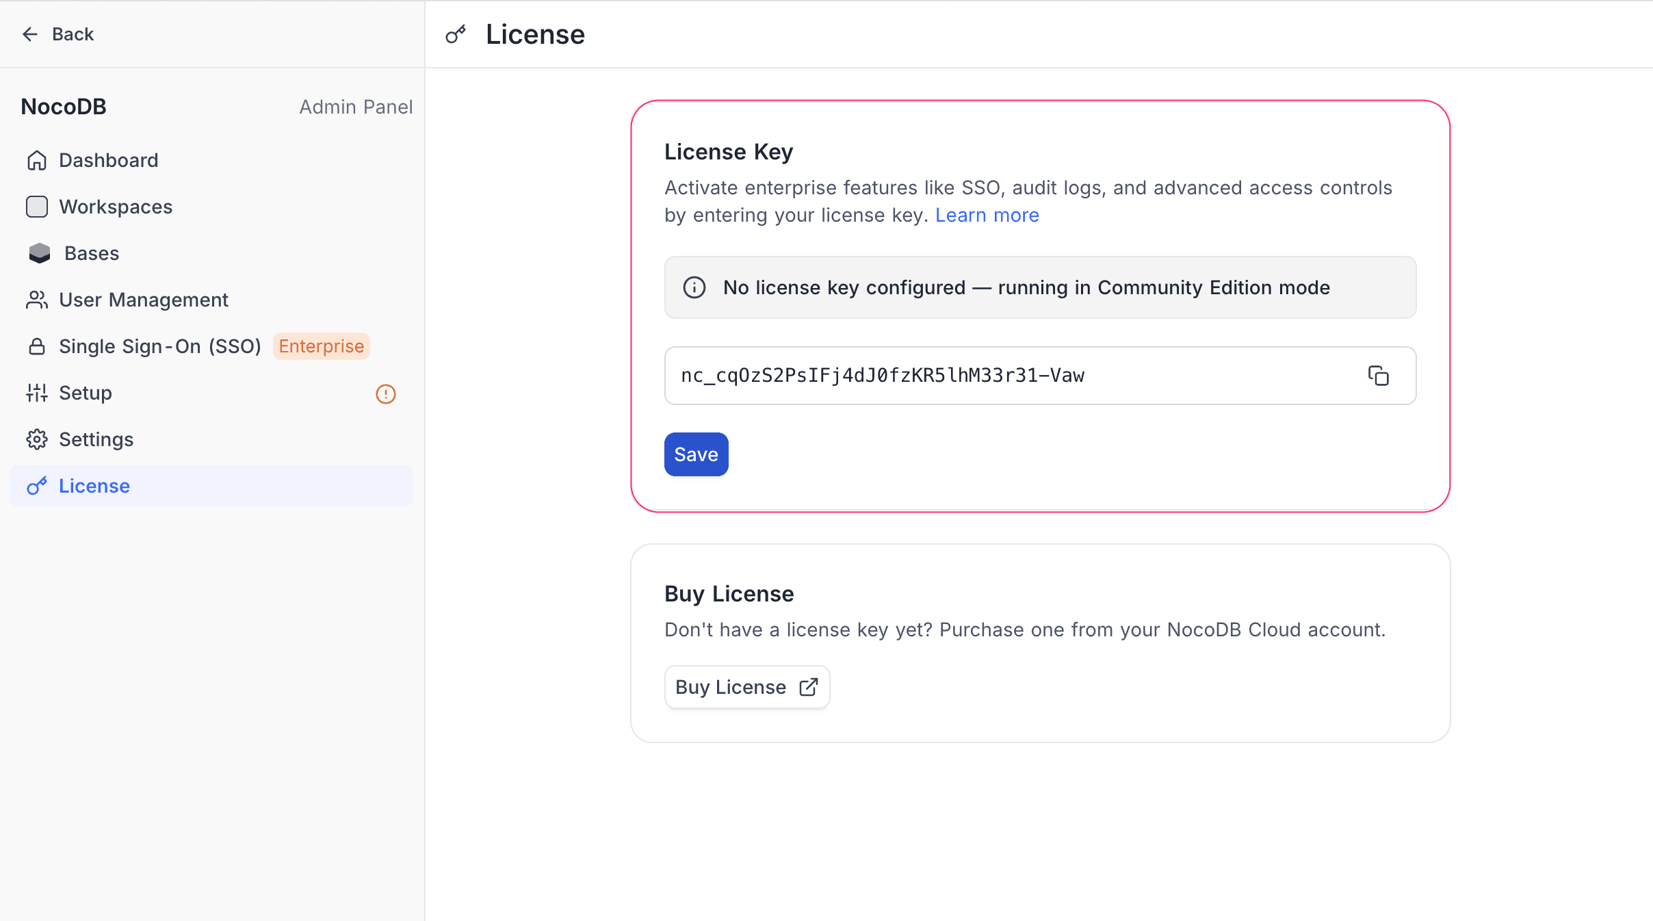Click the User Management people icon
The height and width of the screenshot is (921, 1653).
coord(37,300)
